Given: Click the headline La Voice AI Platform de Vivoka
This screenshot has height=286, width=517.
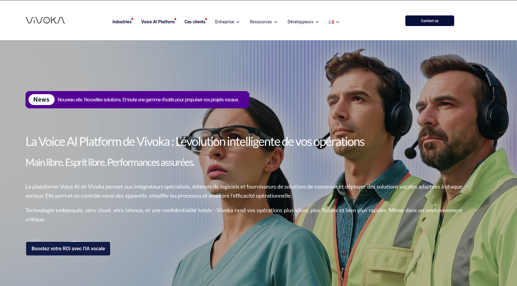Looking at the screenshot, I should (195, 142).
